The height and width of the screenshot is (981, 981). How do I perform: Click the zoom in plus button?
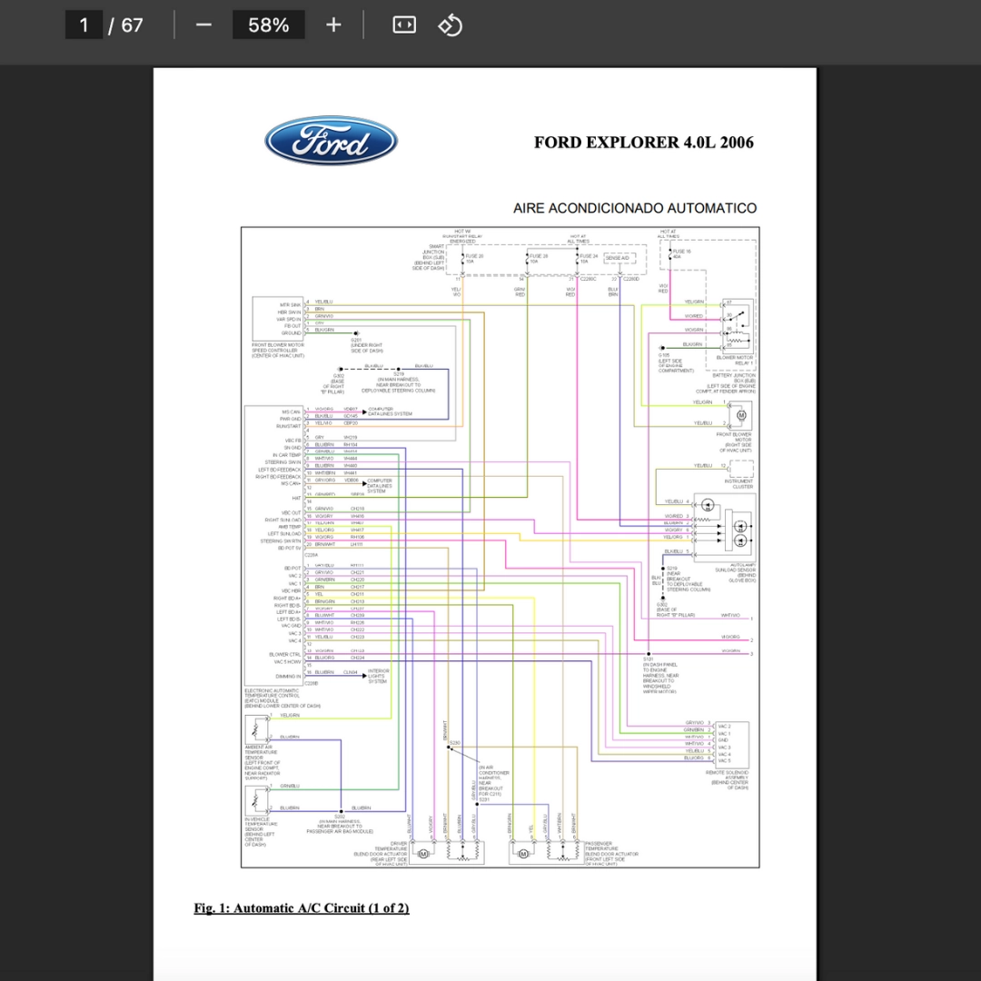[333, 25]
